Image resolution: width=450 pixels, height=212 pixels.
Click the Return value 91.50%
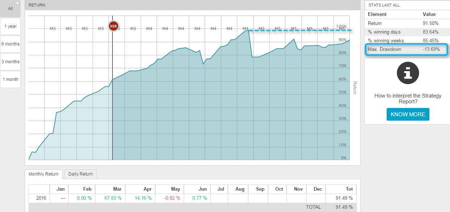point(430,23)
